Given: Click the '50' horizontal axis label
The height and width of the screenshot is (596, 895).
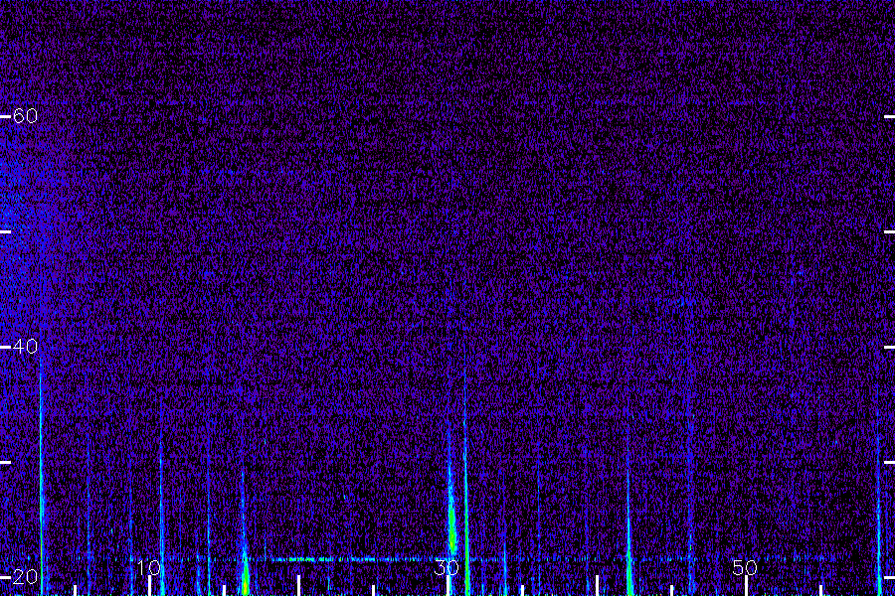Looking at the screenshot, I should (x=745, y=567).
